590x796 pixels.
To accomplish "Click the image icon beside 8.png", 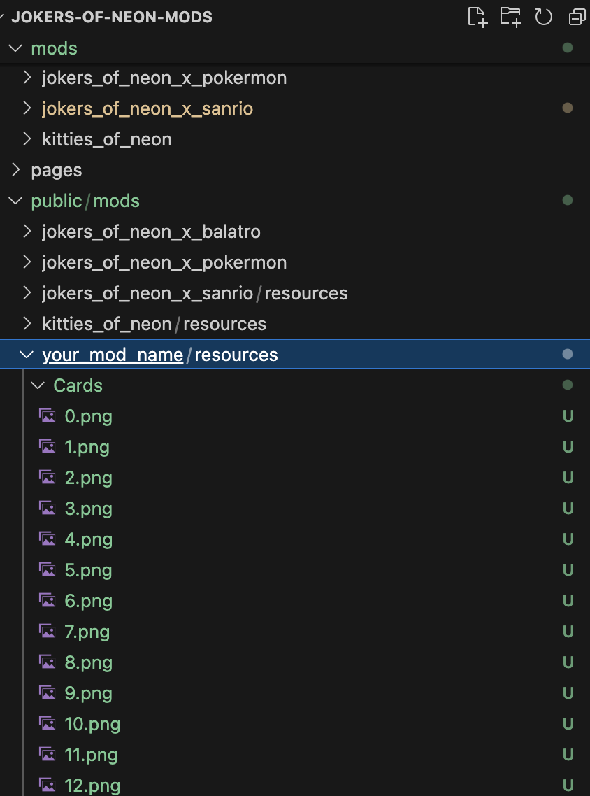I will (48, 662).
